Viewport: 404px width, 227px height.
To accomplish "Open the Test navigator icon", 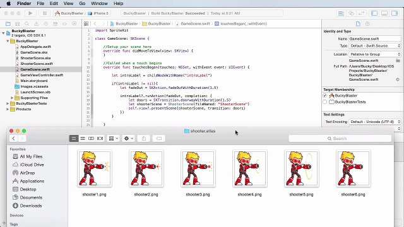I will pos(46,24).
